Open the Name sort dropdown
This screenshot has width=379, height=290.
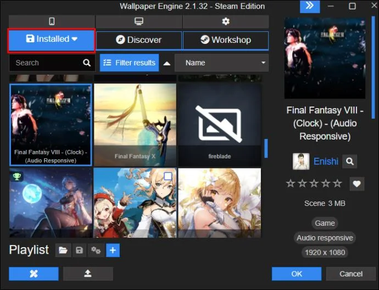click(222, 63)
